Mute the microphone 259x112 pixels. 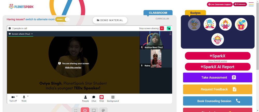(x=24, y=99)
